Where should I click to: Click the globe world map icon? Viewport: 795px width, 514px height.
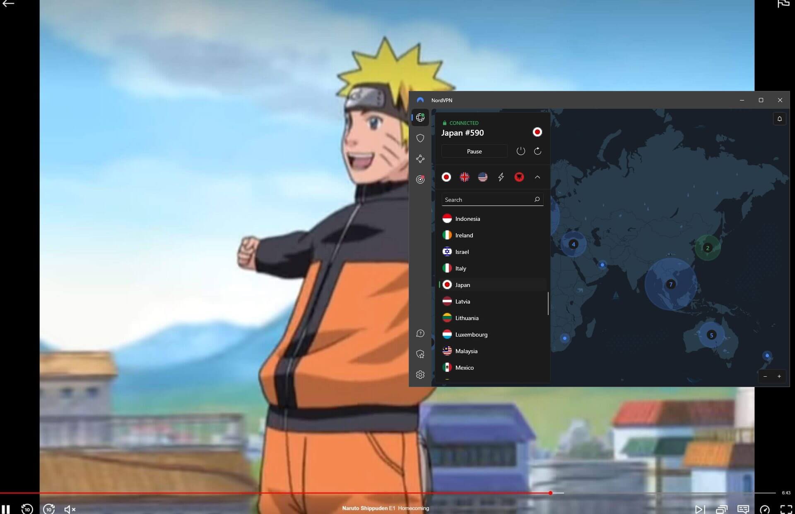pos(421,117)
